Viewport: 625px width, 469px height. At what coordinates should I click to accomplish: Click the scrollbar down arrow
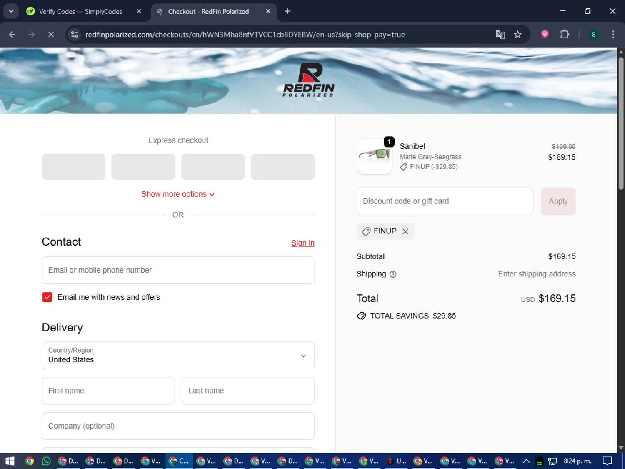pos(621,448)
